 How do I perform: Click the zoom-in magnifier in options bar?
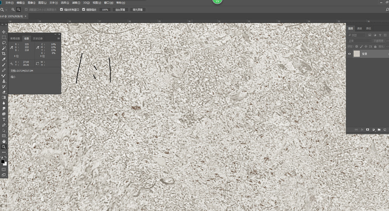point(13,9)
